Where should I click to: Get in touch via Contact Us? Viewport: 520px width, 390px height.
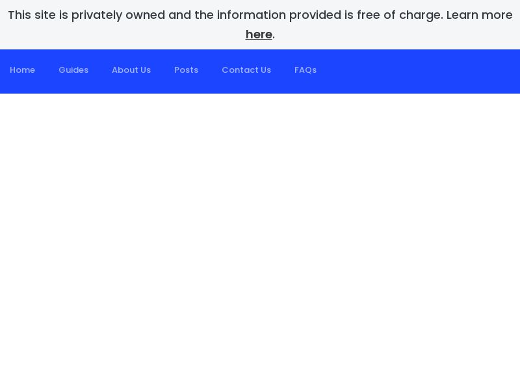[x=246, y=70]
